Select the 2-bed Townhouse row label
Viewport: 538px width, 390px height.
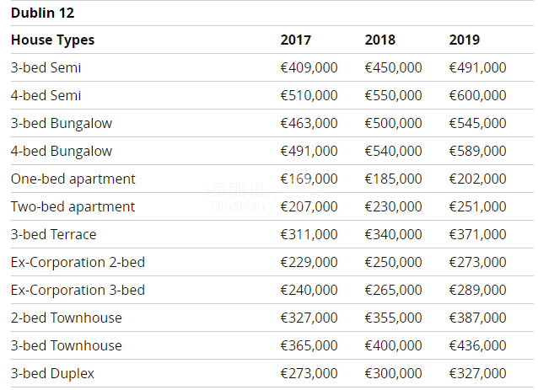click(67, 318)
